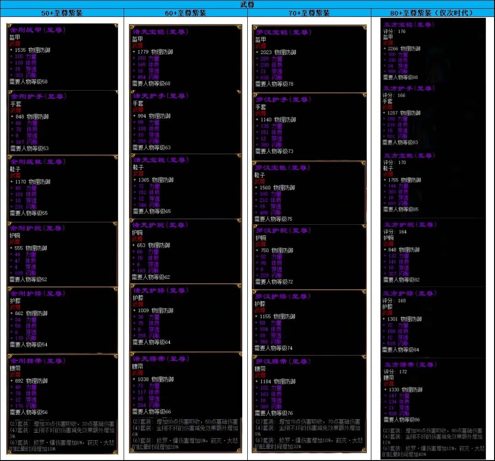Click the item name '罗汉护膝（至尊）'
This screenshot has width=495, height=461.
point(283,296)
